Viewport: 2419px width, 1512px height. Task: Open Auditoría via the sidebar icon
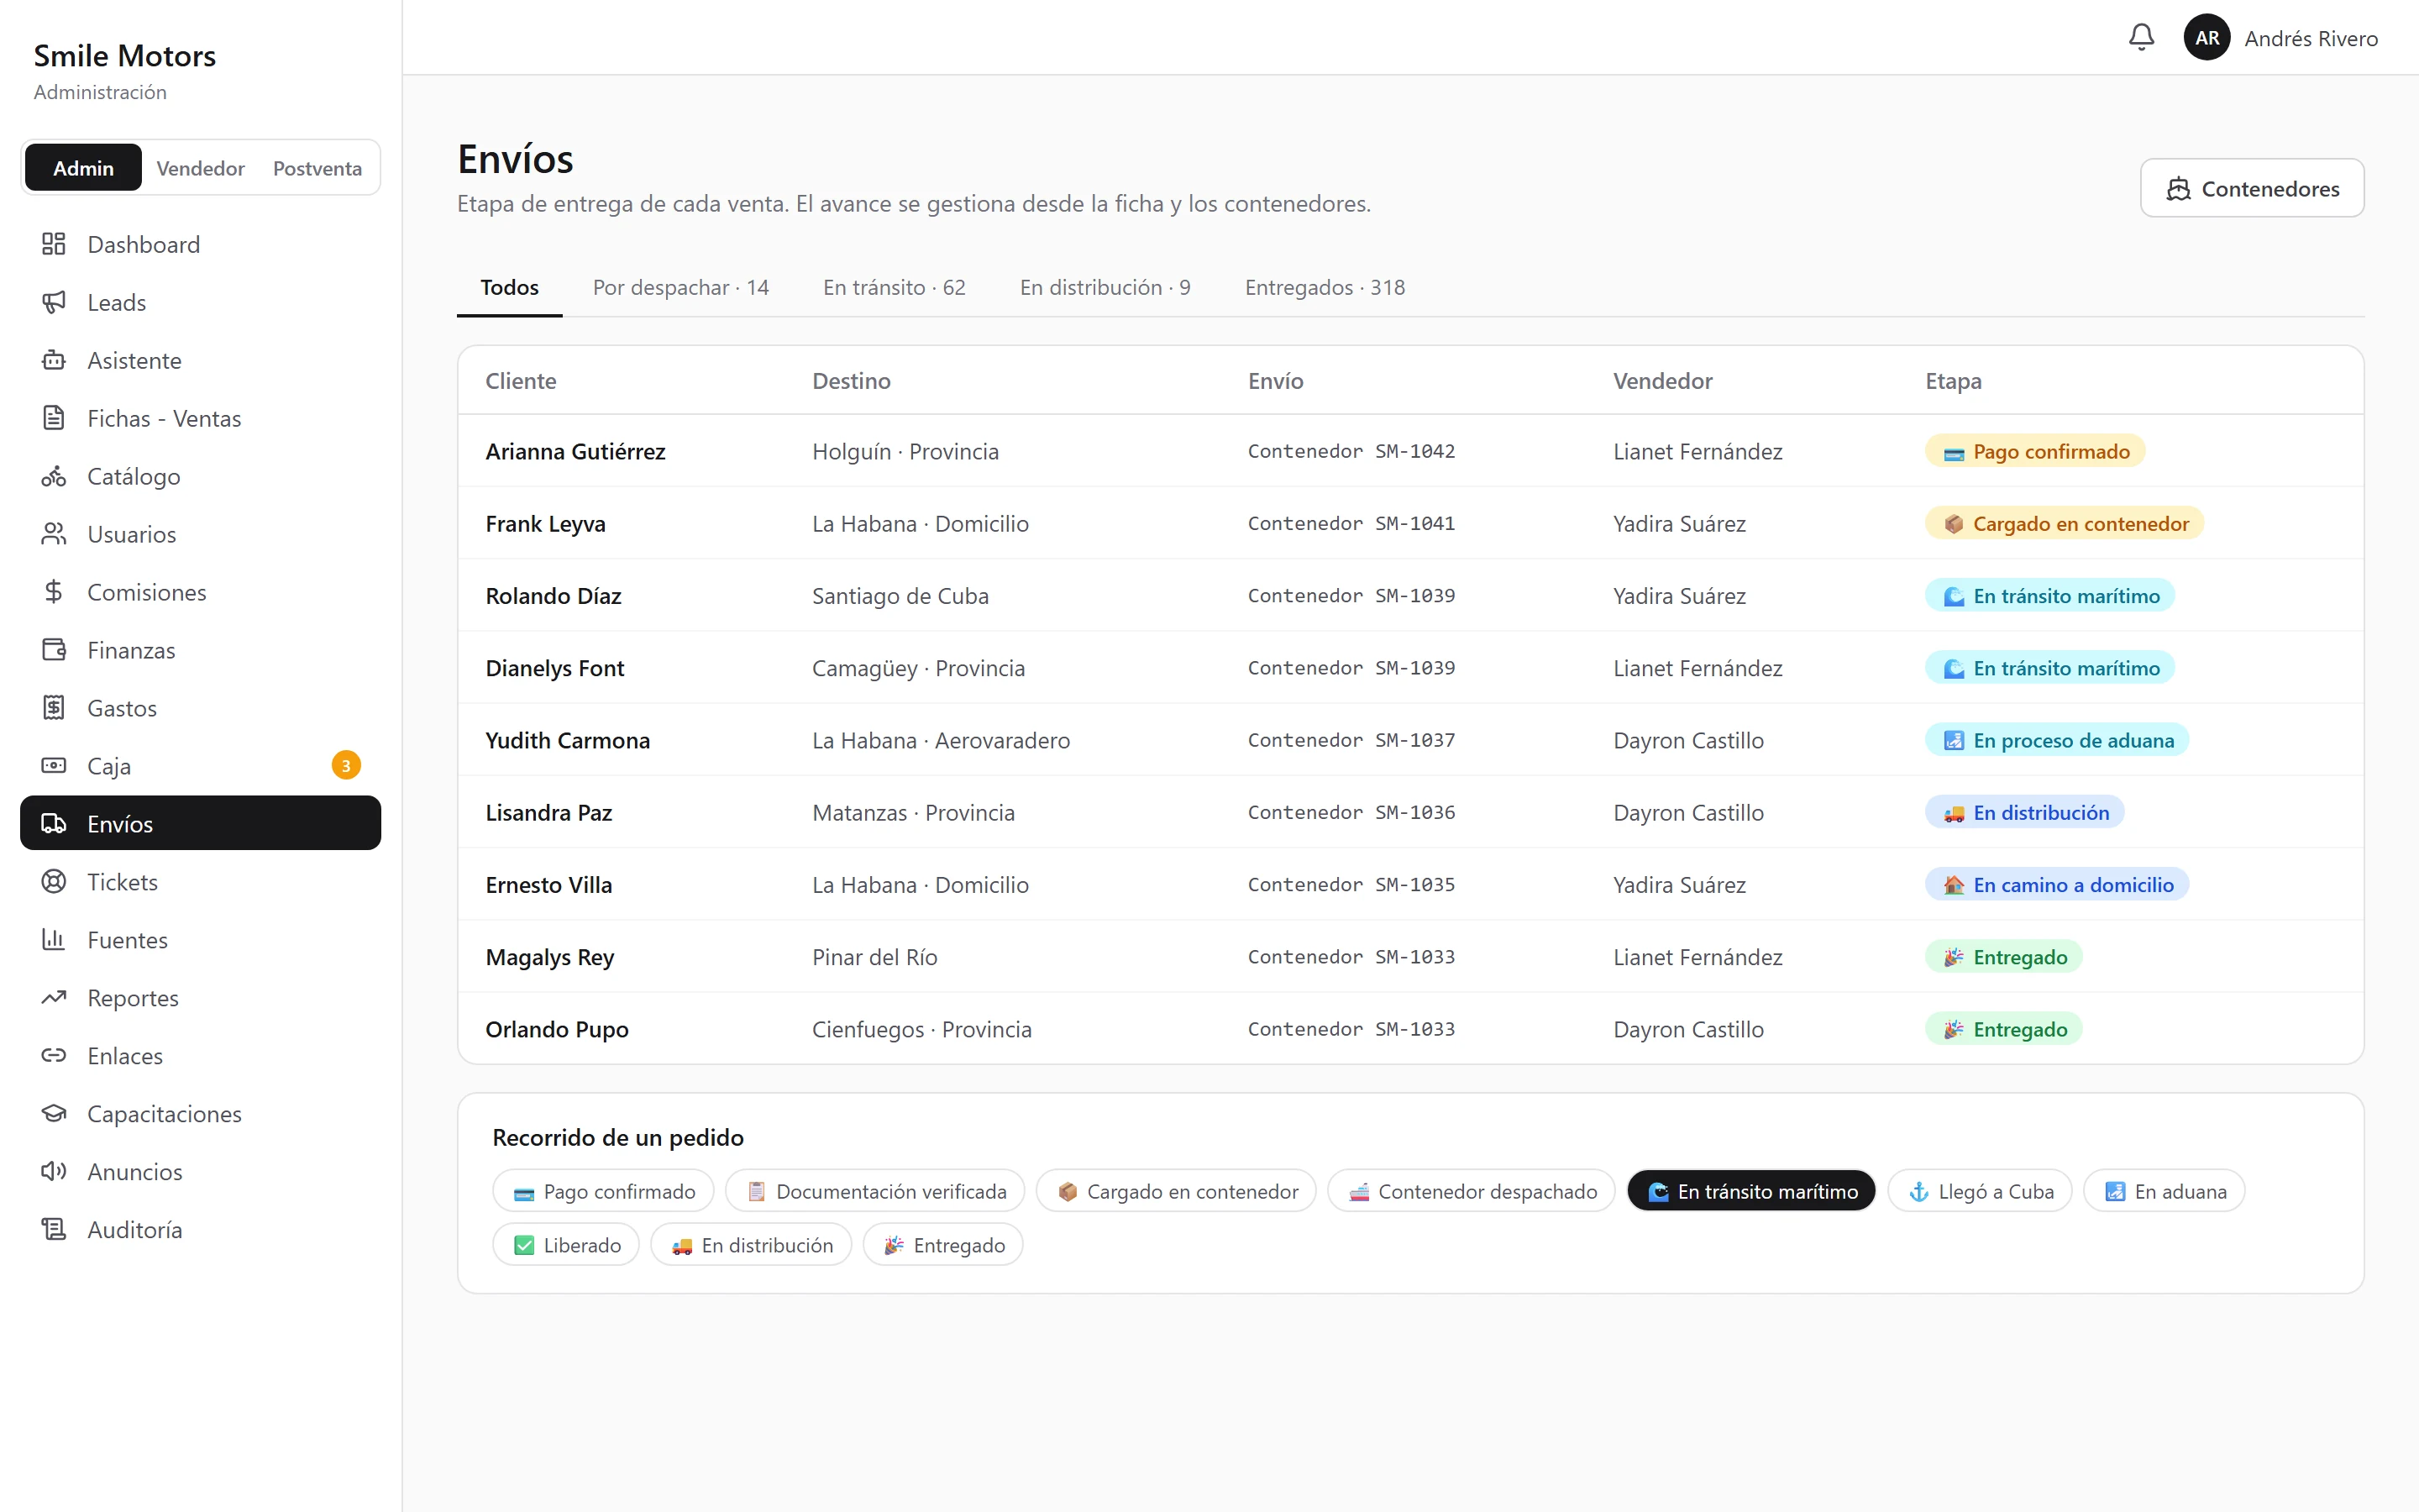[54, 1230]
